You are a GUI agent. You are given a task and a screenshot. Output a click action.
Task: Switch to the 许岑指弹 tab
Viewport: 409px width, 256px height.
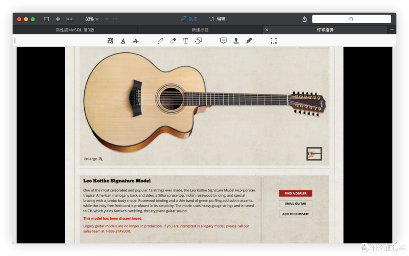[x=325, y=30]
